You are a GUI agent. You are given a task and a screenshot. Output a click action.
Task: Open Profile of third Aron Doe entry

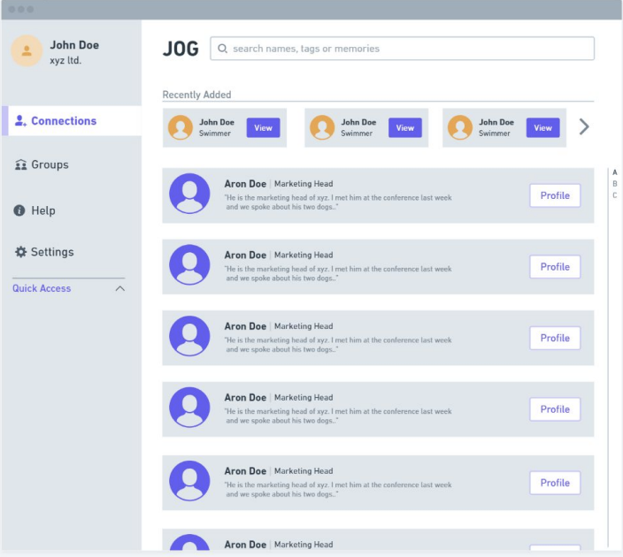tap(555, 338)
